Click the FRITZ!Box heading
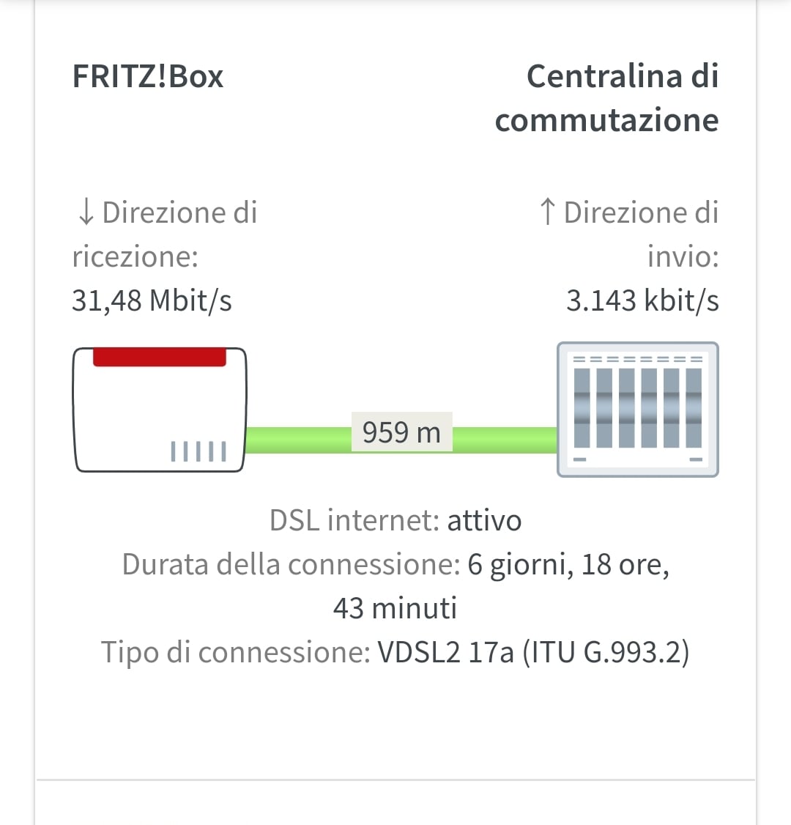Screen dimensions: 791x825 point(148,77)
